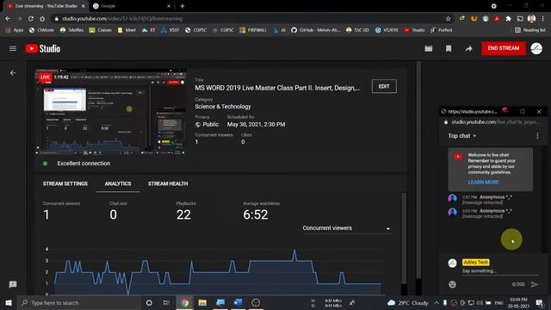551x310 pixels.
Task: Click the scheduled date May 30, 2021
Action: click(257, 124)
